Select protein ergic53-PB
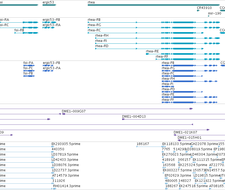 coord(48,66)
